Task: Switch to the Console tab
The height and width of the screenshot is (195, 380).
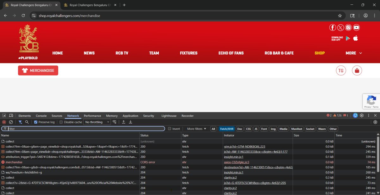Action: click(41, 116)
